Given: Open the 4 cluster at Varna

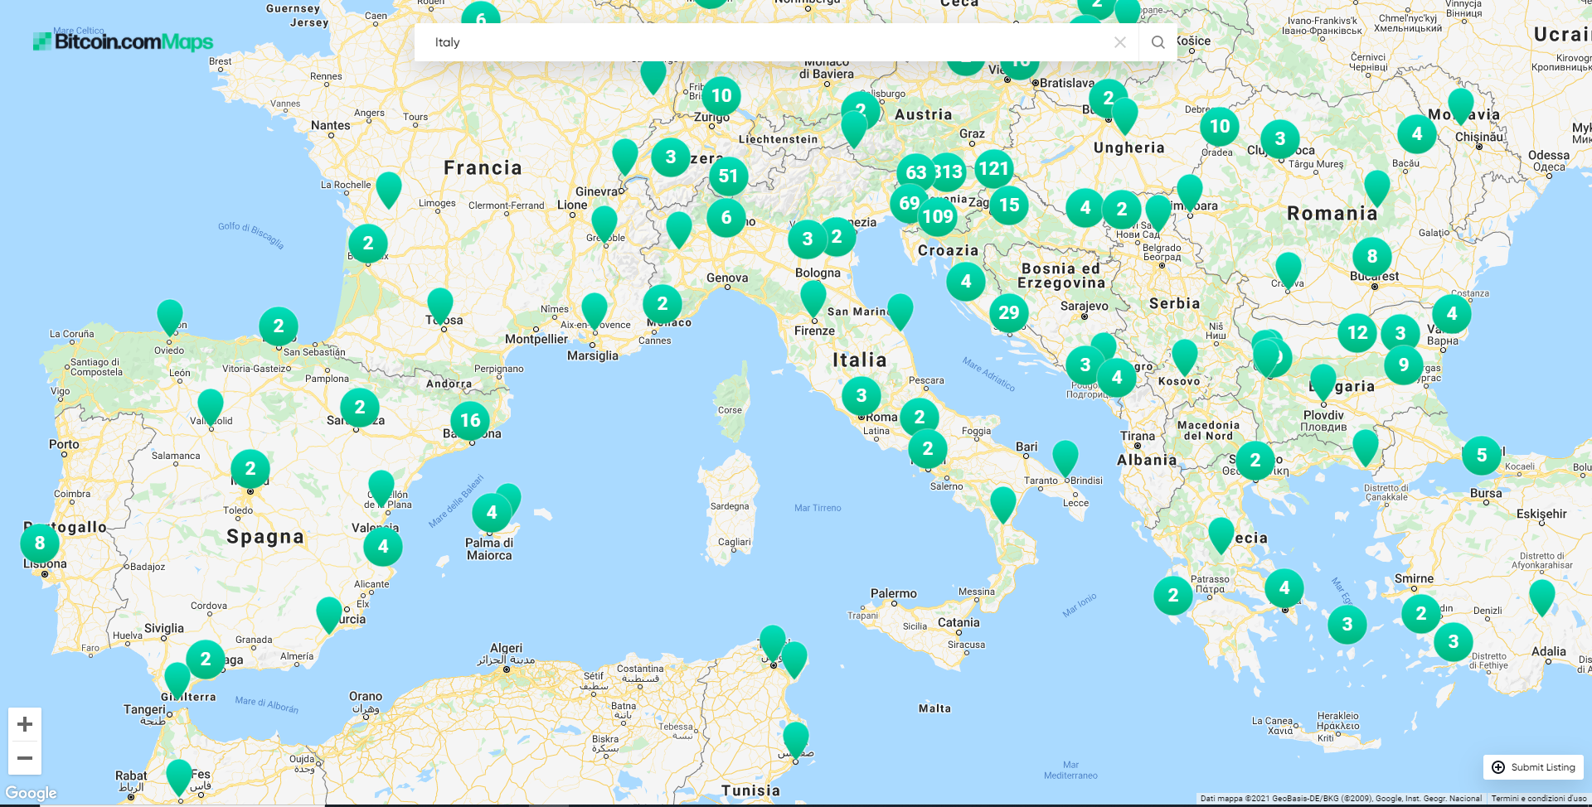Looking at the screenshot, I should click(x=1452, y=313).
